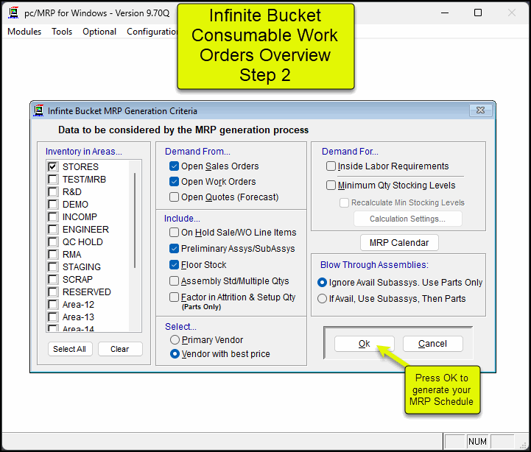Check the DEMO inventory area
531x452 pixels.
pos(53,205)
